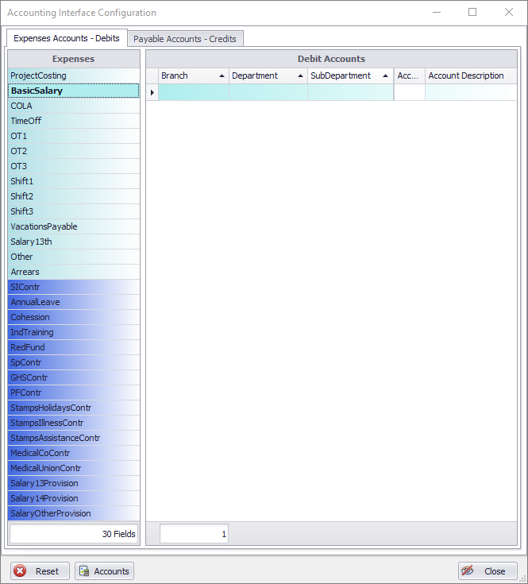The width and height of the screenshot is (528, 584).
Task: Select the Cohession expense row
Action: coord(74,317)
